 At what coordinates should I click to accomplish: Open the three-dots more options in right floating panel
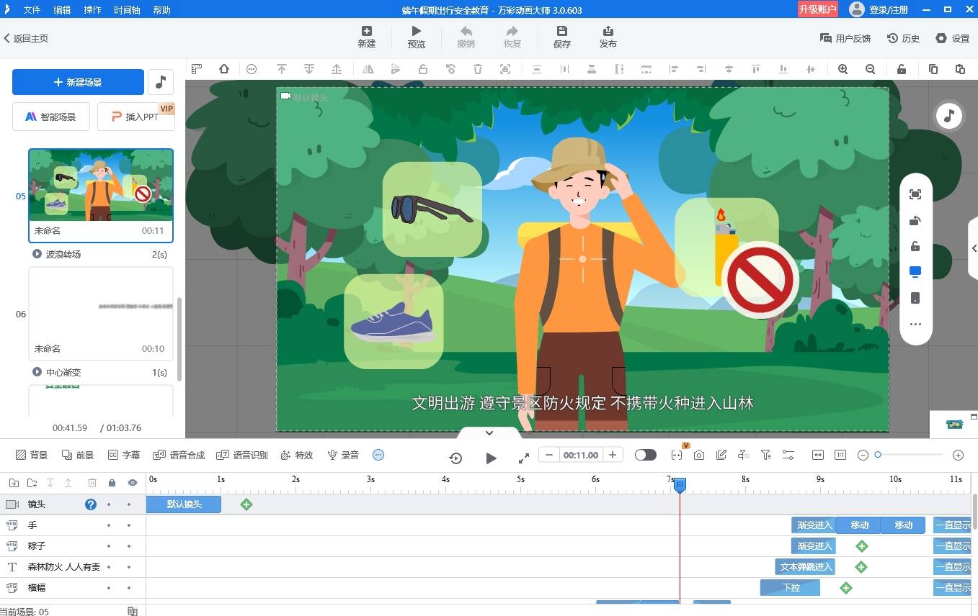click(x=915, y=324)
